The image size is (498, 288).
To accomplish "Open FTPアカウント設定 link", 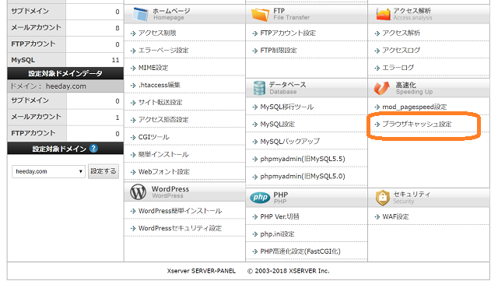I will coord(288,33).
